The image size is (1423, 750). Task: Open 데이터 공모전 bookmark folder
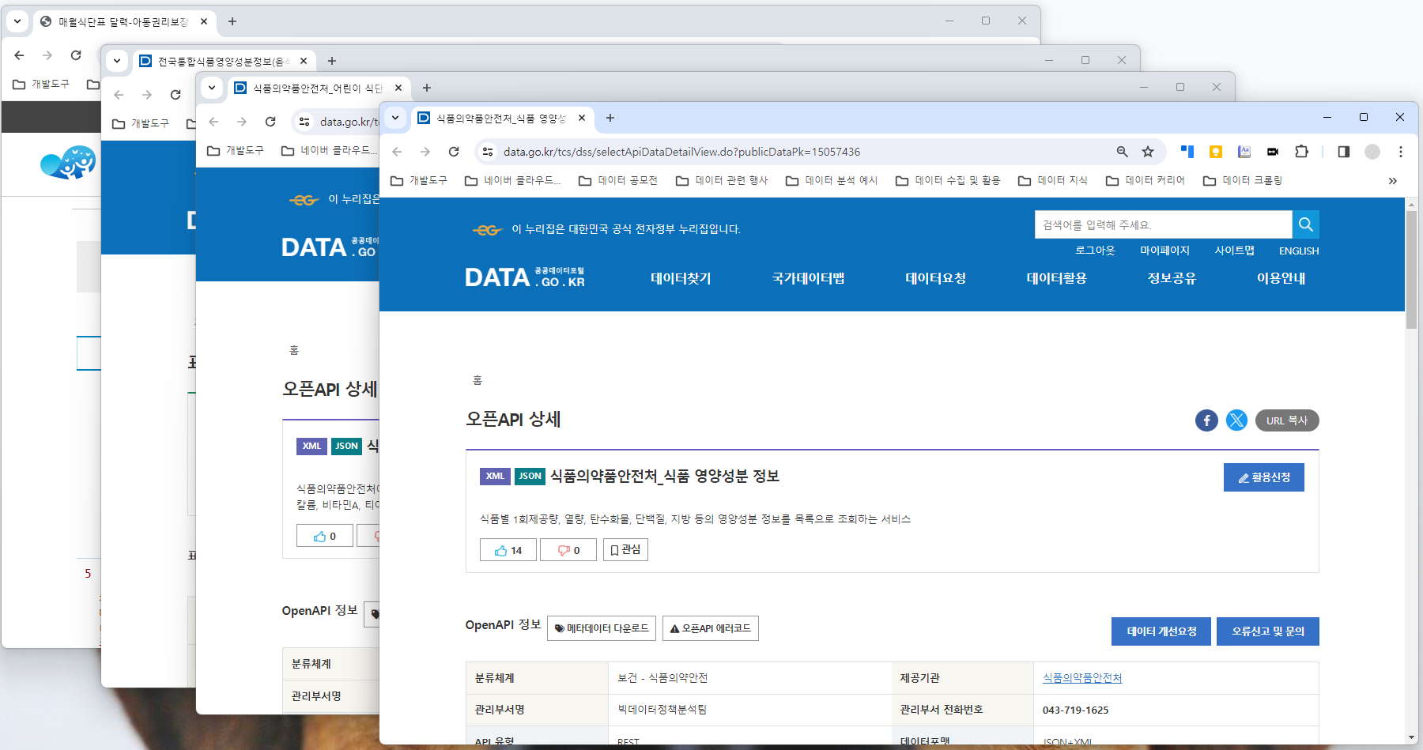[x=618, y=181]
